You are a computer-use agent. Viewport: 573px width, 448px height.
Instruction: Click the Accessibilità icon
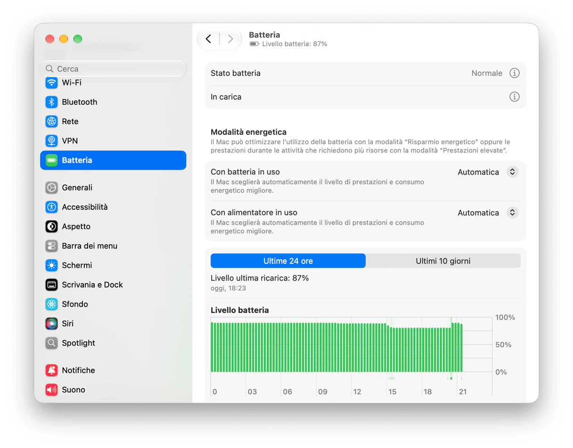[51, 207]
